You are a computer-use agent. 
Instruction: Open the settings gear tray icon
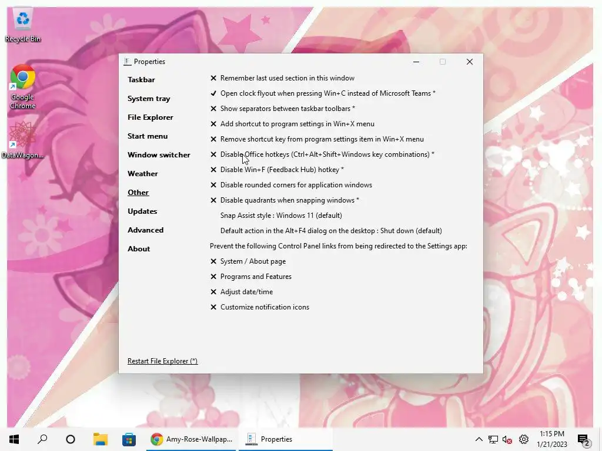(524, 439)
